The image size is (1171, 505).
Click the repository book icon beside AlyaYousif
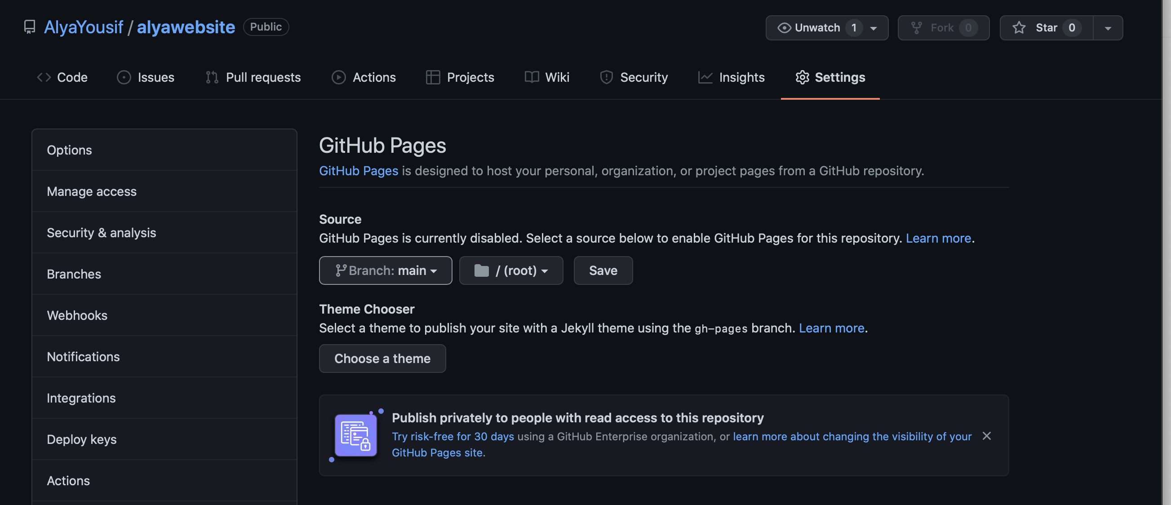click(x=30, y=27)
